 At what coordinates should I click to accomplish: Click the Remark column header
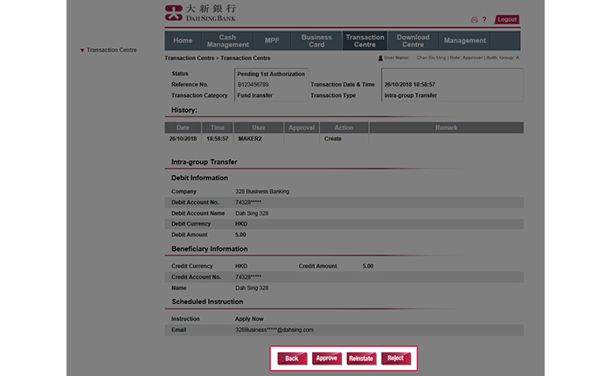[446, 128]
